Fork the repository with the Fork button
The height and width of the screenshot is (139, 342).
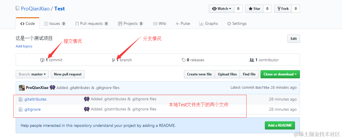283,9
